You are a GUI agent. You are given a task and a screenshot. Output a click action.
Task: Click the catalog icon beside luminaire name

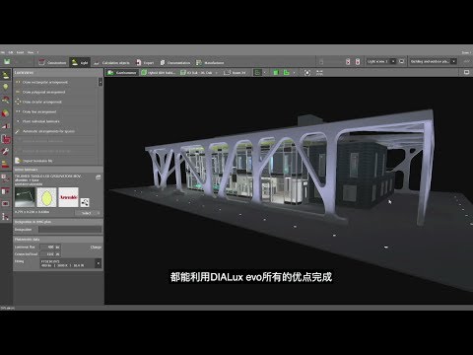tap(98, 177)
